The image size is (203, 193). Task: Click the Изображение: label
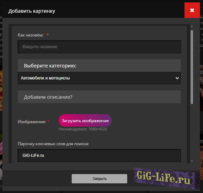point(32,122)
